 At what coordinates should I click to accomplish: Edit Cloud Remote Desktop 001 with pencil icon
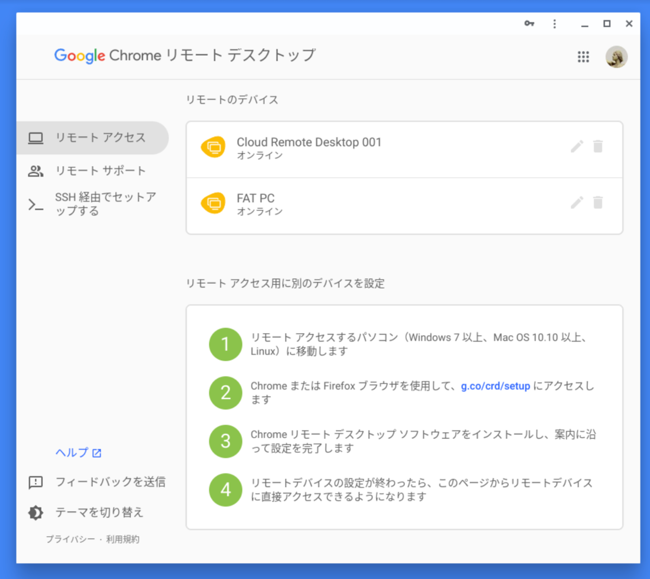pyautogui.click(x=577, y=146)
